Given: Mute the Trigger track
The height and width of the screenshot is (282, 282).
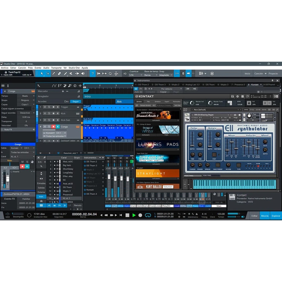Looking at the screenshot, I should pyautogui.click(x=45, y=107).
